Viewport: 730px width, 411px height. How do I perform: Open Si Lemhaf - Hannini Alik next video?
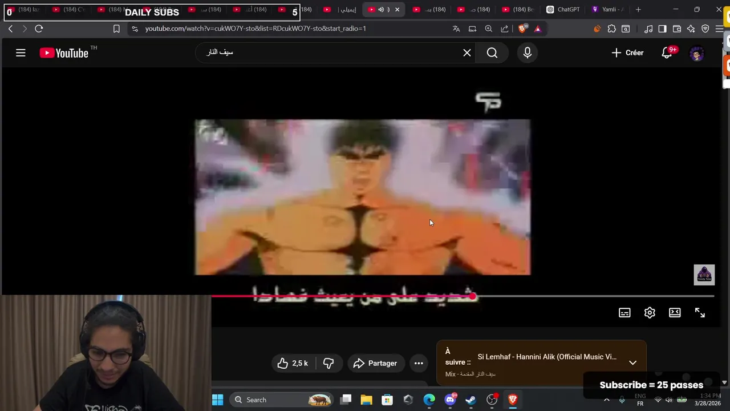547,357
